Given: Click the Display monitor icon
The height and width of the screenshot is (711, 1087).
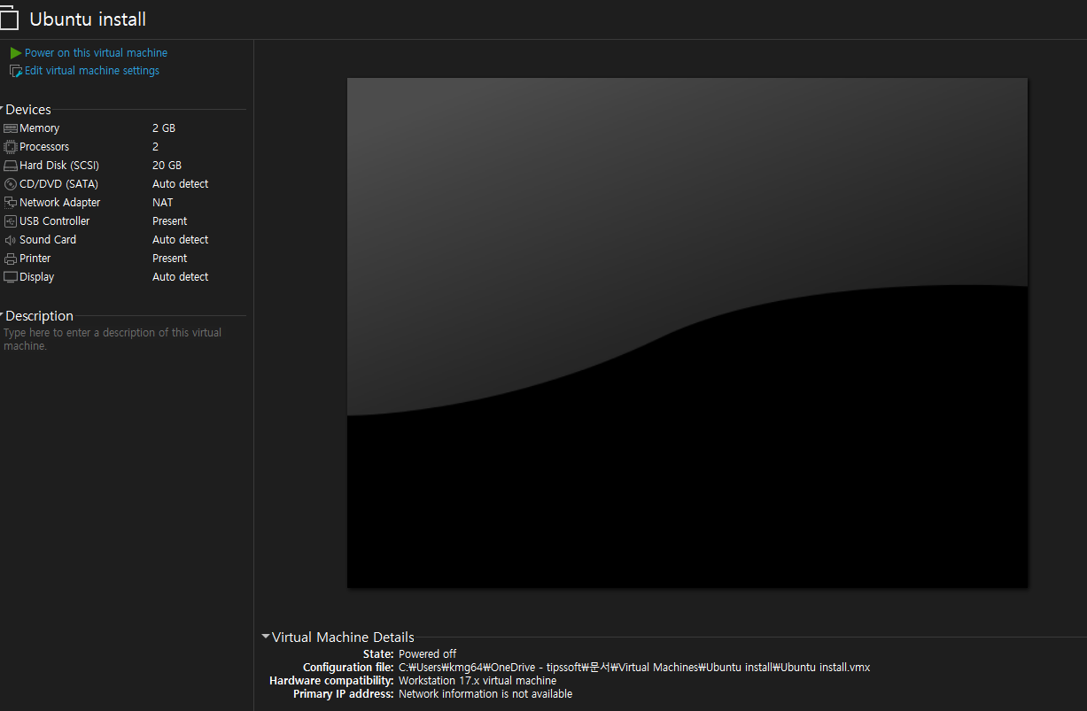Looking at the screenshot, I should pyautogui.click(x=11, y=277).
